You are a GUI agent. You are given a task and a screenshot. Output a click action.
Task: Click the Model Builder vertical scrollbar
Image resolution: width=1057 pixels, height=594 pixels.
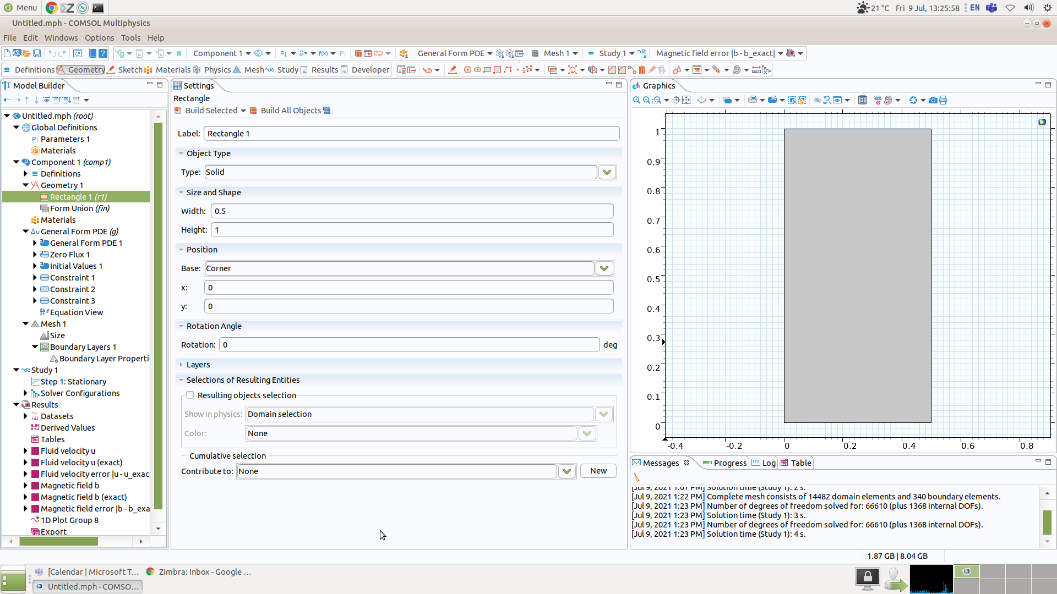click(x=158, y=316)
